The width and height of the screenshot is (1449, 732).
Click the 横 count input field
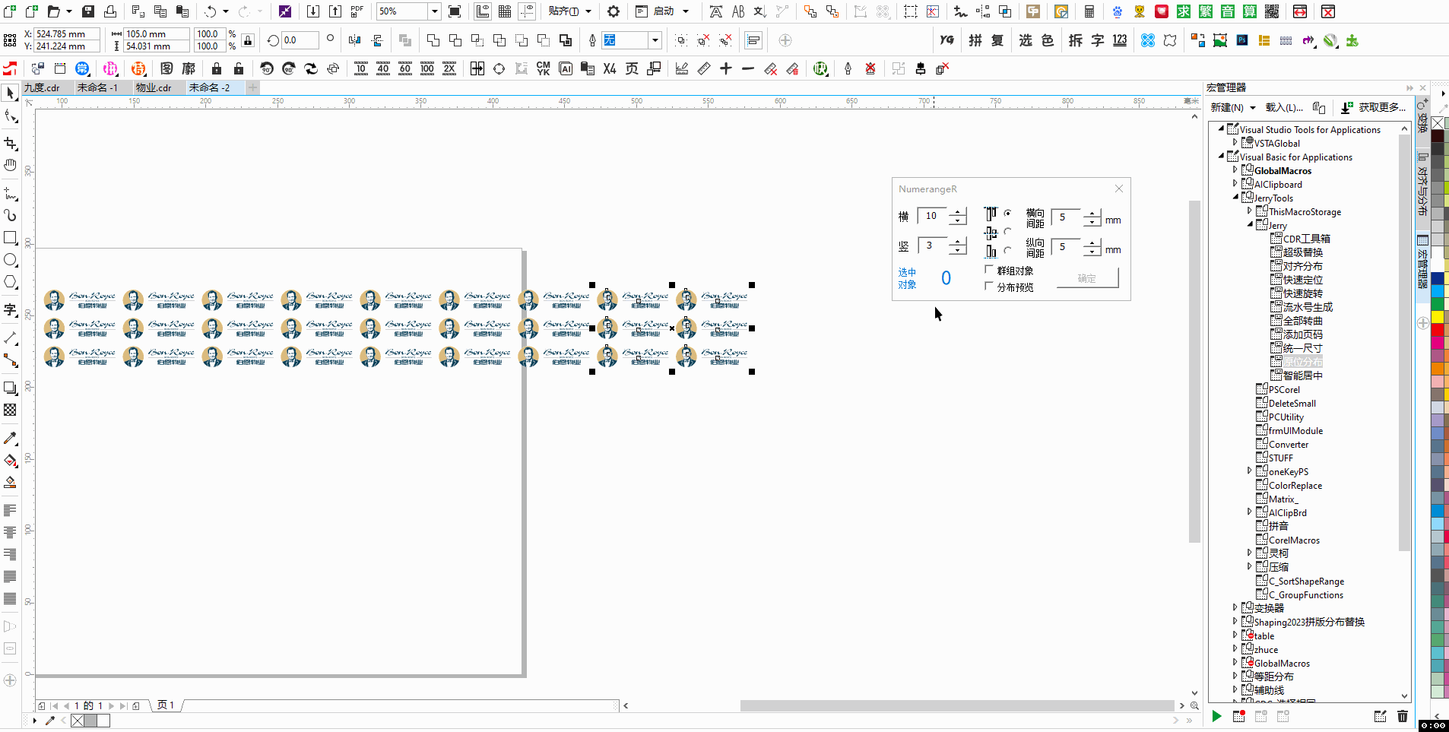tap(933, 216)
